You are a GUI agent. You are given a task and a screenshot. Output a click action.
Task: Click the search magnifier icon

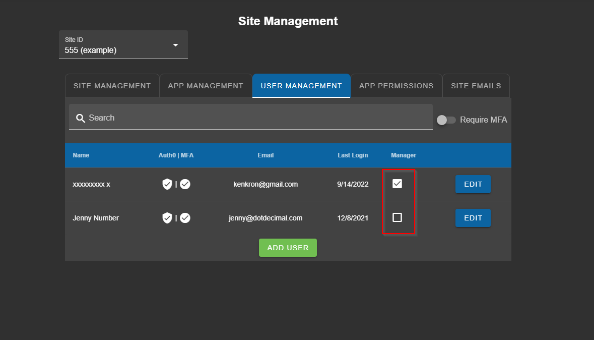(x=80, y=118)
